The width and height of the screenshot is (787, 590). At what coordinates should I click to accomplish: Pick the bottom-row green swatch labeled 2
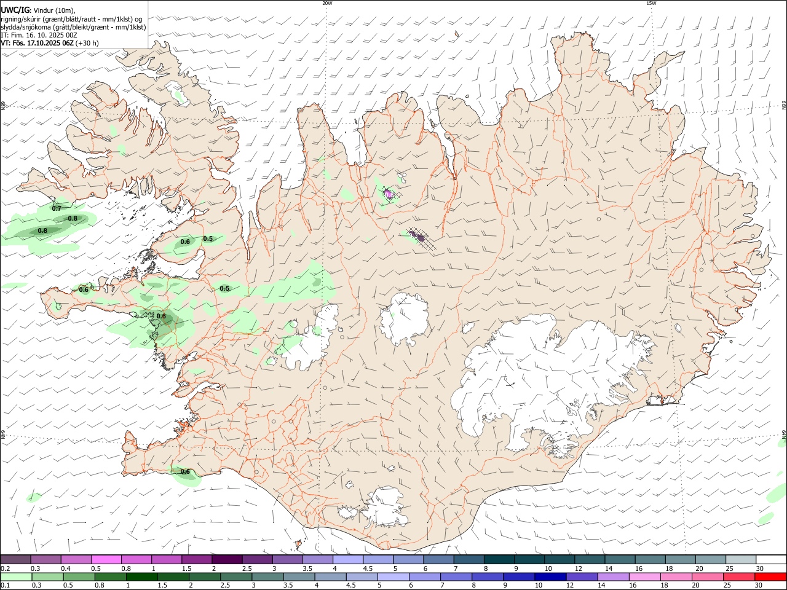click(x=205, y=576)
